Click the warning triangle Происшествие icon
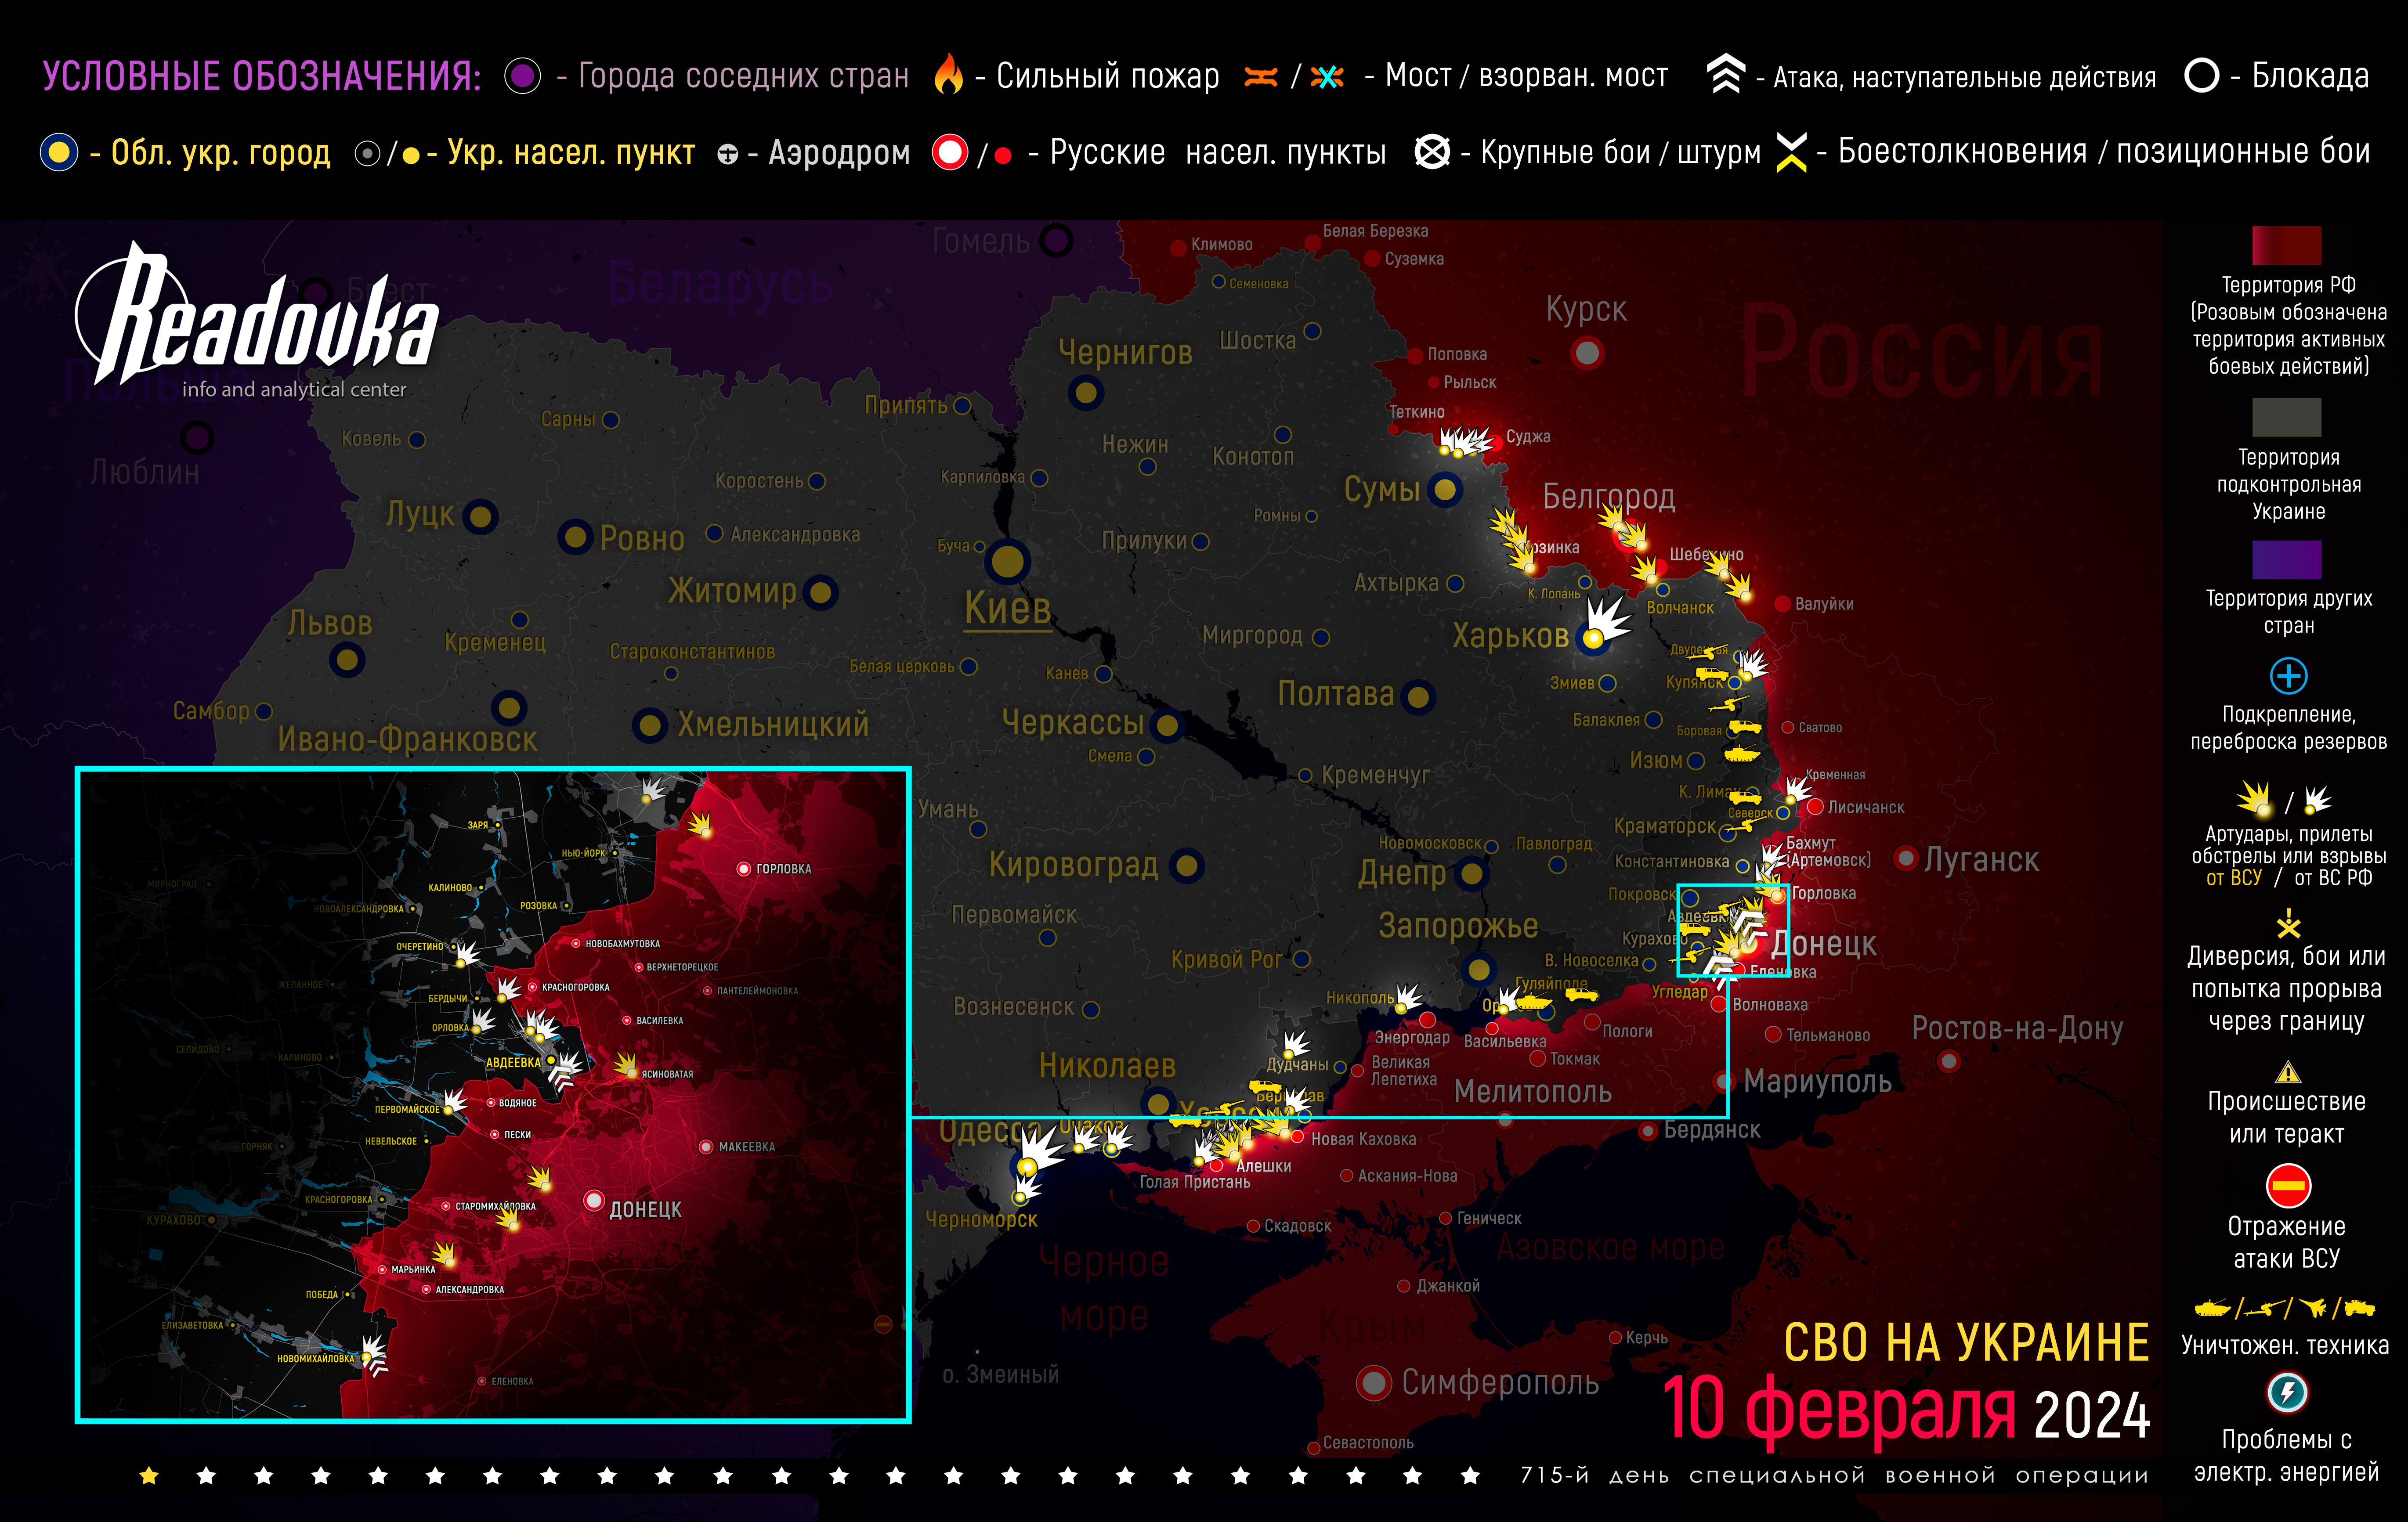The width and height of the screenshot is (2408, 1522). [x=2287, y=1073]
